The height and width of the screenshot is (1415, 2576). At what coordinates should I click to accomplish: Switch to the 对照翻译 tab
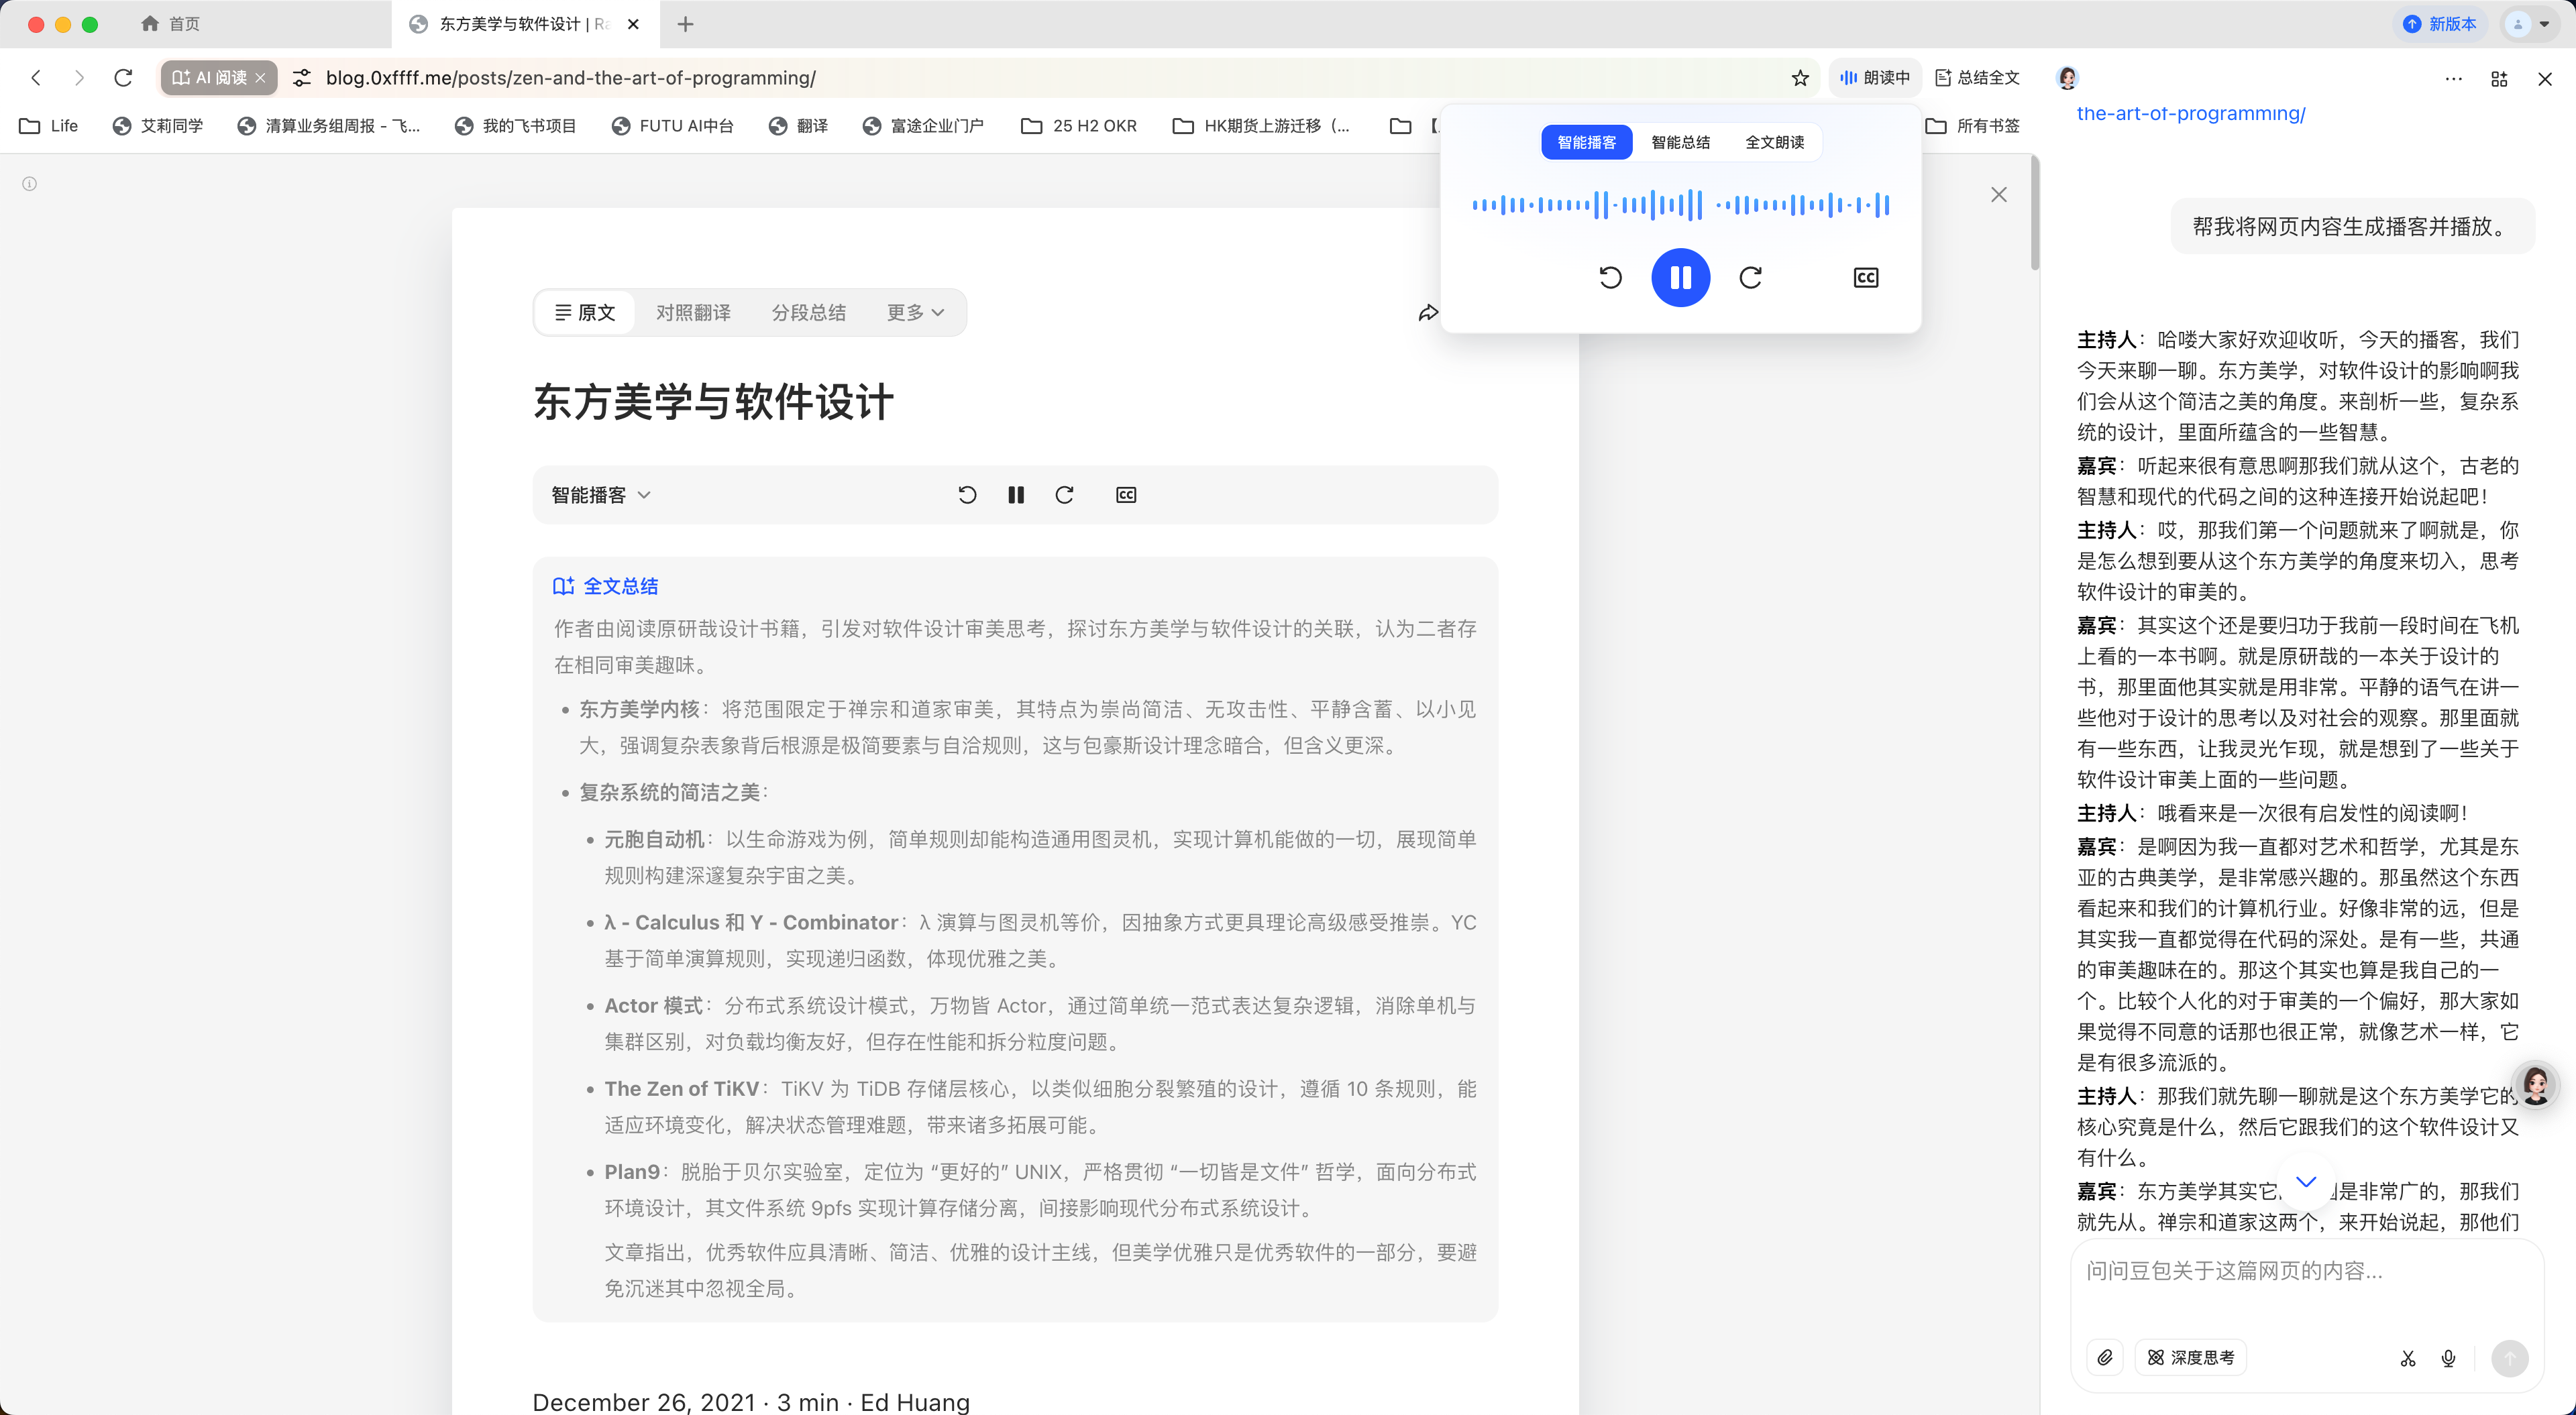point(693,313)
